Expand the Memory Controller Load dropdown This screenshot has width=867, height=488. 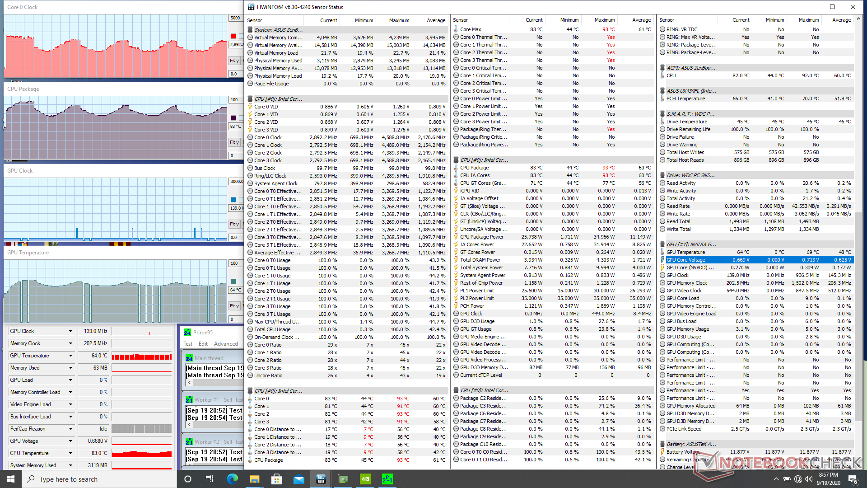click(x=70, y=392)
